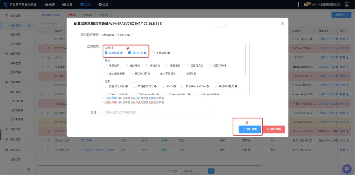Show info tooltip for 开启IPMI RMCP+
The image size is (355, 175).
click(207, 86)
